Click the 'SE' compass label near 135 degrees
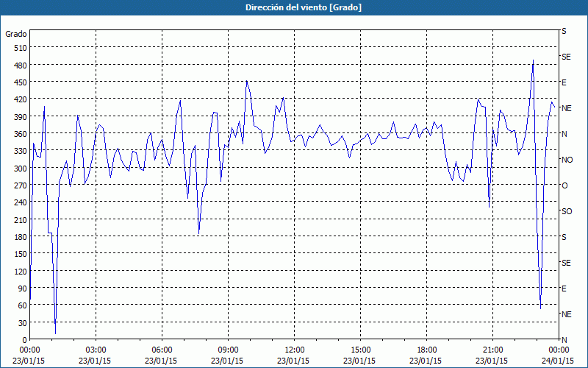The image size is (588, 368). pos(566,263)
